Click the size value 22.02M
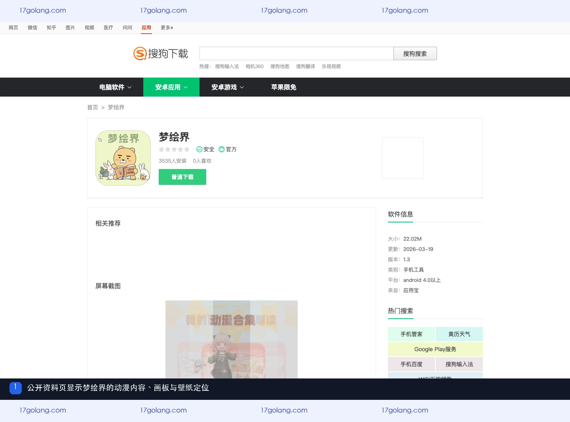Screen dimensions: 570x422 coord(412,239)
